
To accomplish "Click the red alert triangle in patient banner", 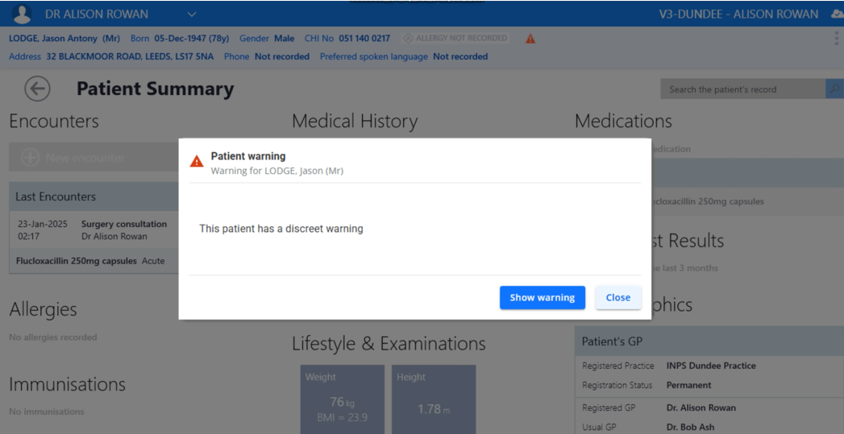I will tap(530, 39).
